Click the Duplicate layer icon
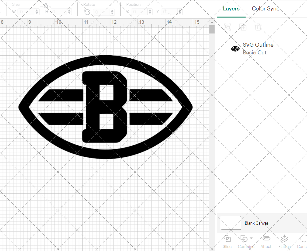The width and height of the screenshot is (307, 251). [x=243, y=27]
